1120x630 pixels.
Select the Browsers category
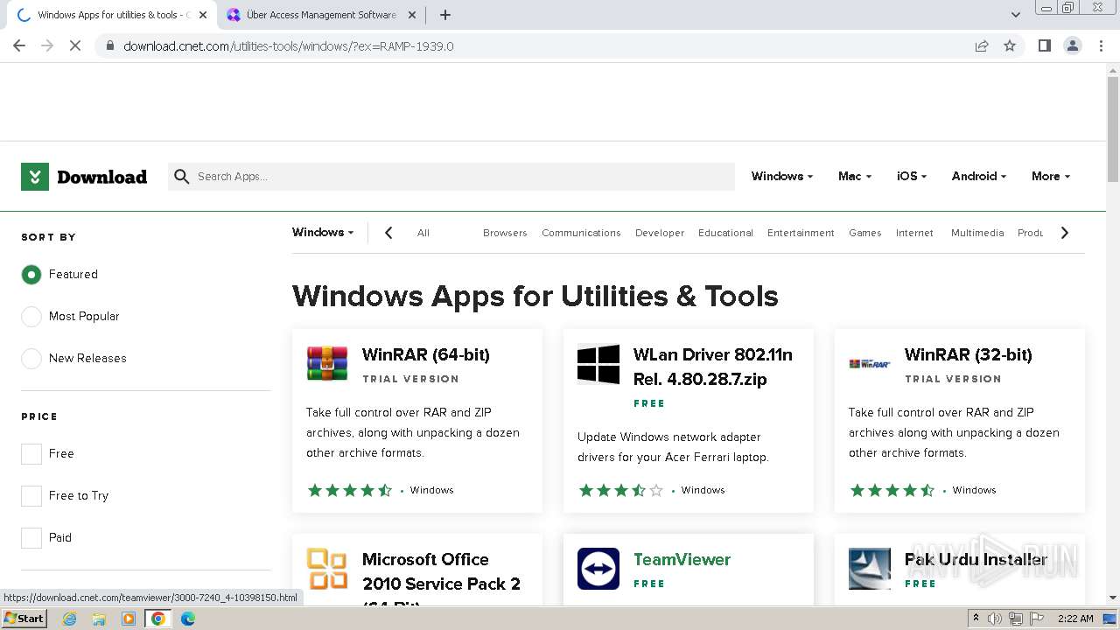pyautogui.click(x=505, y=233)
